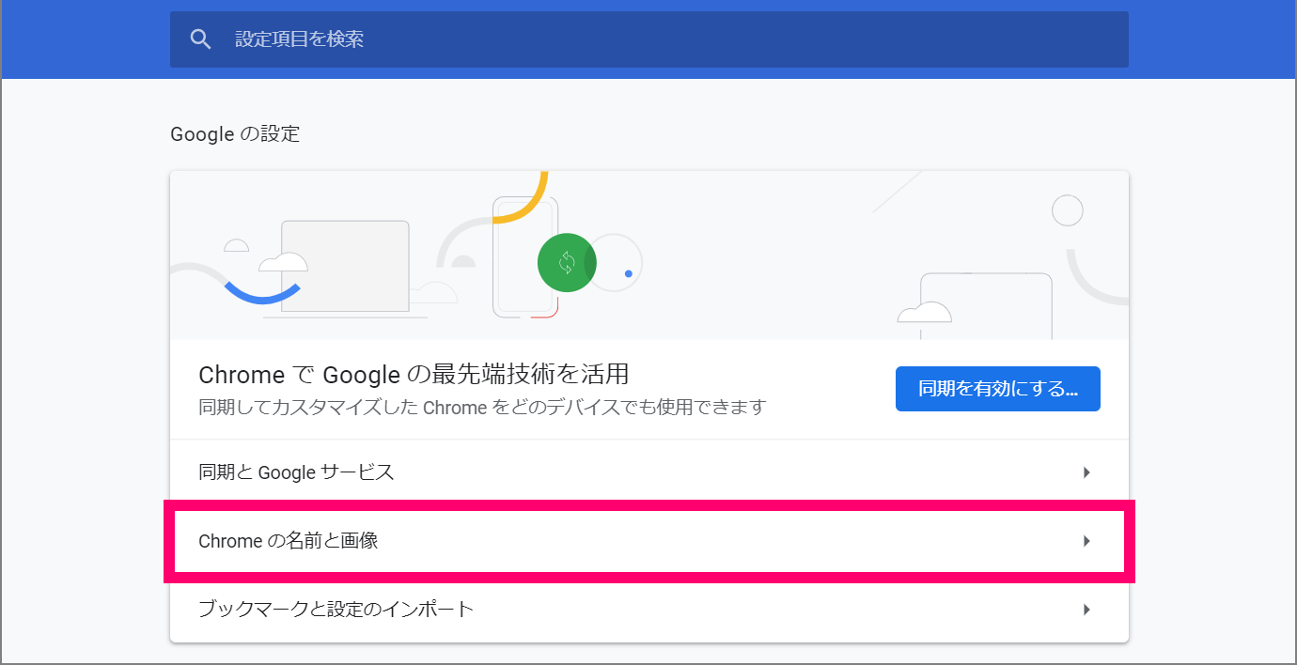This screenshot has height=665, width=1297.
Task: Expand the chevron on the 同期と Google サービス row
Action: coord(1086,472)
